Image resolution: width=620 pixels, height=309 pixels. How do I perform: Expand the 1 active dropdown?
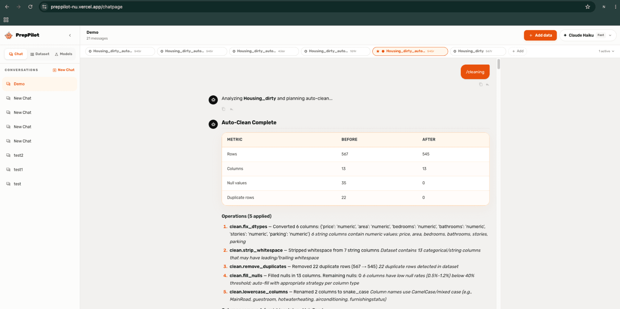pos(606,51)
